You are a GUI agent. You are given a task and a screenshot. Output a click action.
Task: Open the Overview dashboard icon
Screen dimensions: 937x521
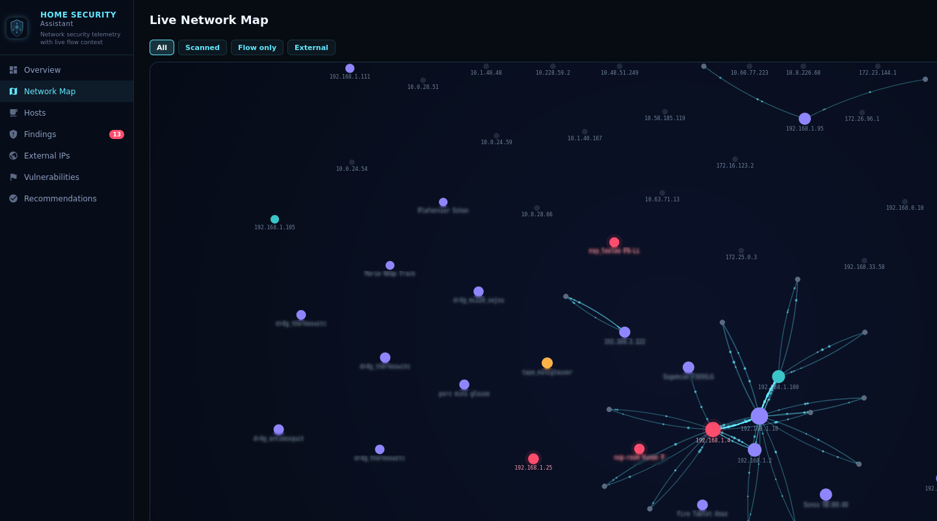click(13, 70)
